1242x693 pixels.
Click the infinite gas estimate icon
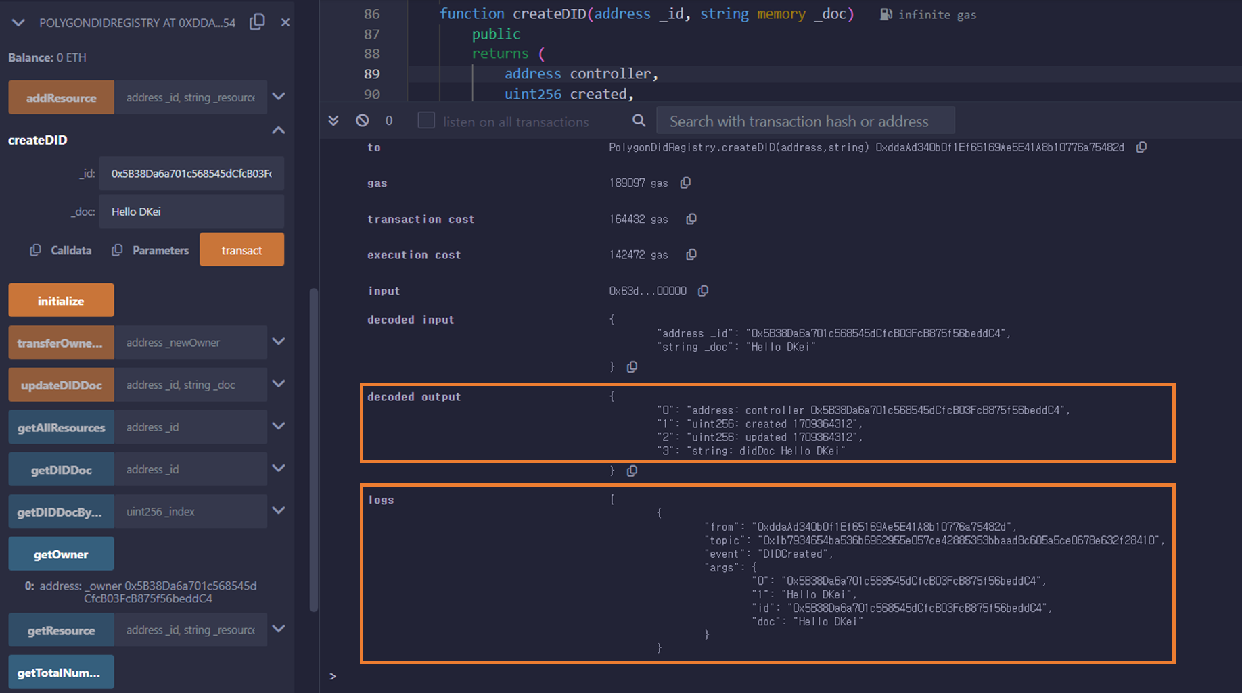tap(885, 14)
